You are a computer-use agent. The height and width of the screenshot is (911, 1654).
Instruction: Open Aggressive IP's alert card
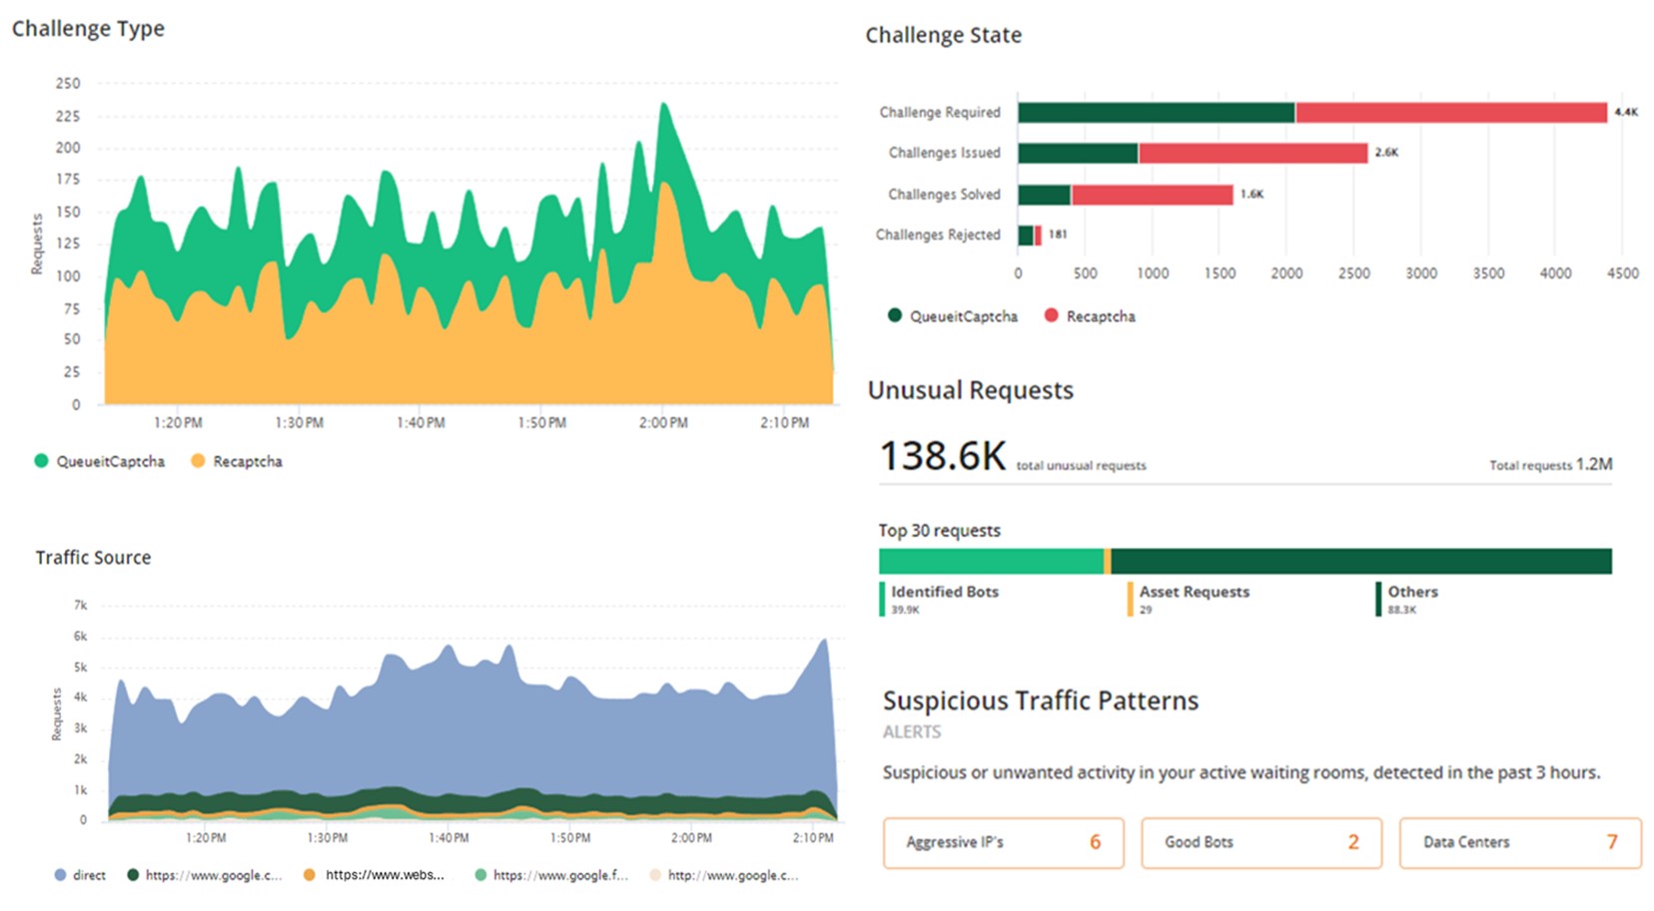click(x=1004, y=843)
